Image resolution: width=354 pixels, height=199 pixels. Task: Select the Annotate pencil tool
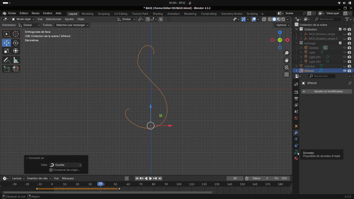6,60
